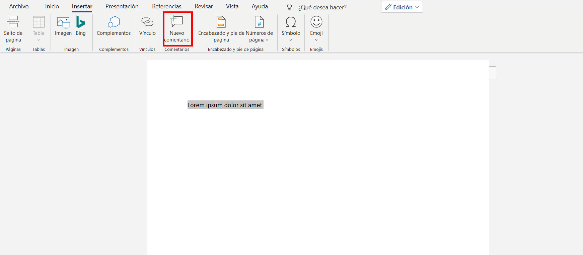
Task: Open the Archivo menu
Action: coord(19,6)
